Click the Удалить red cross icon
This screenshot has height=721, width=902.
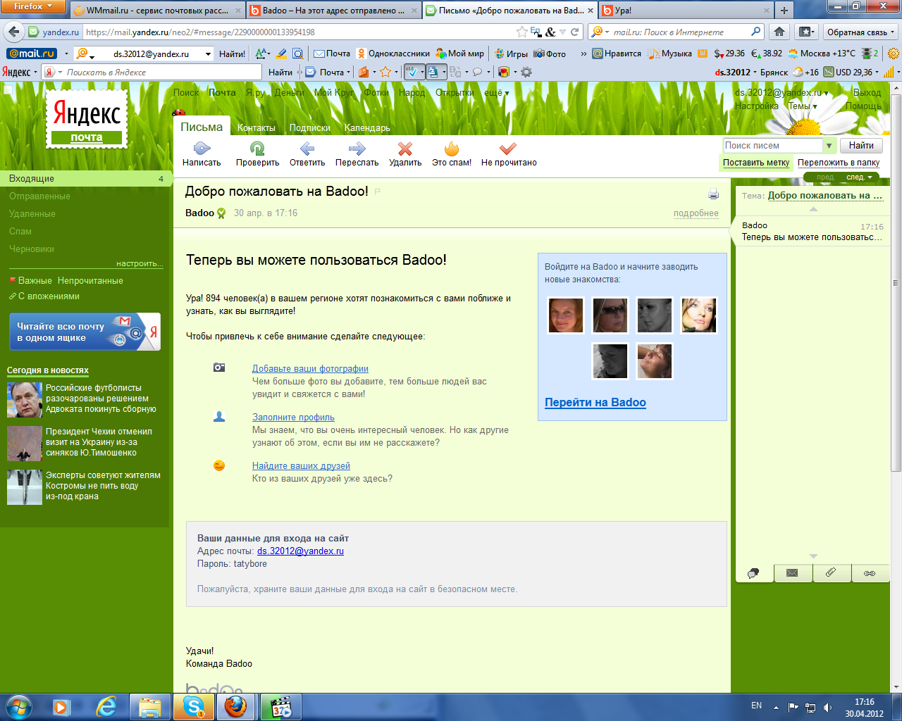(405, 149)
